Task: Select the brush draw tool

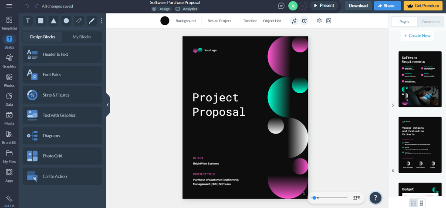Action: click(91, 21)
